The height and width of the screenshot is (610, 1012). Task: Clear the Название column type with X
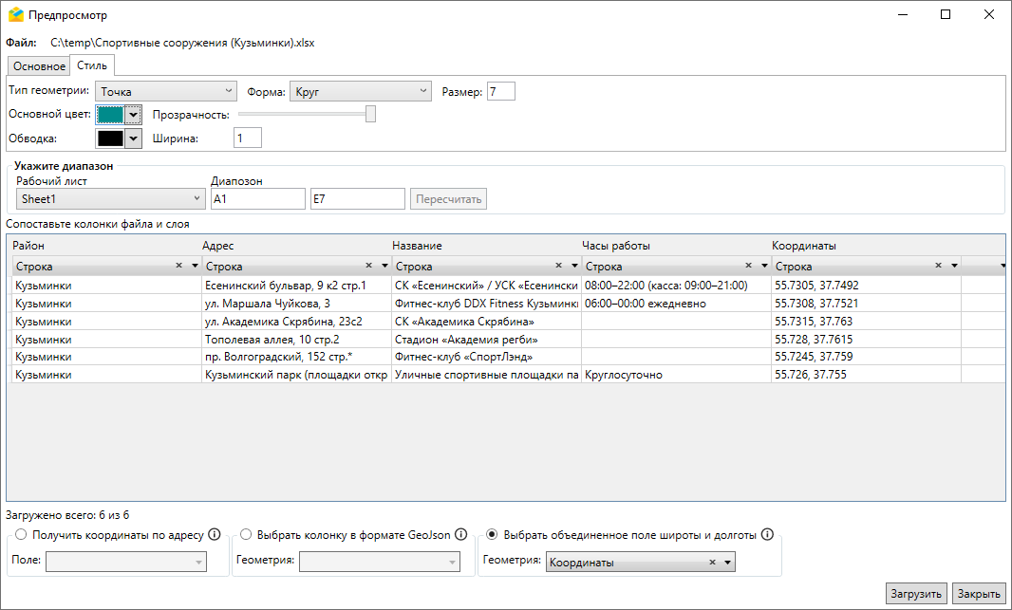tap(559, 267)
